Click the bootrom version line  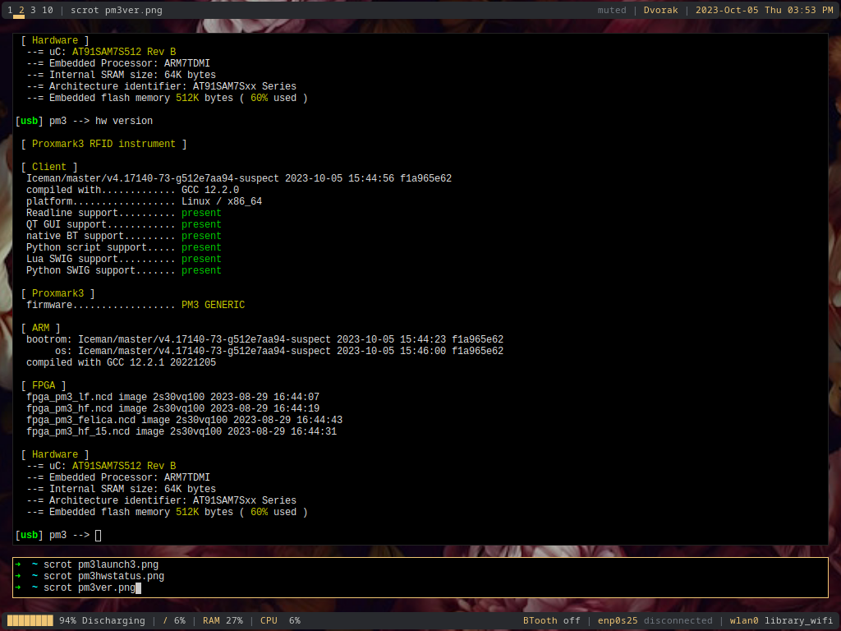pyautogui.click(x=265, y=339)
